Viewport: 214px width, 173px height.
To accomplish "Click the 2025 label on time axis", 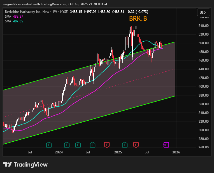I will pos(118,152).
